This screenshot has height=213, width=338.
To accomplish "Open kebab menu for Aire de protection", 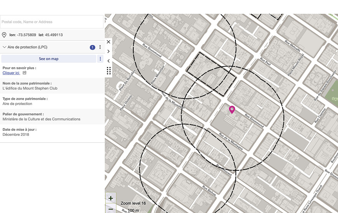I will 100,47.
